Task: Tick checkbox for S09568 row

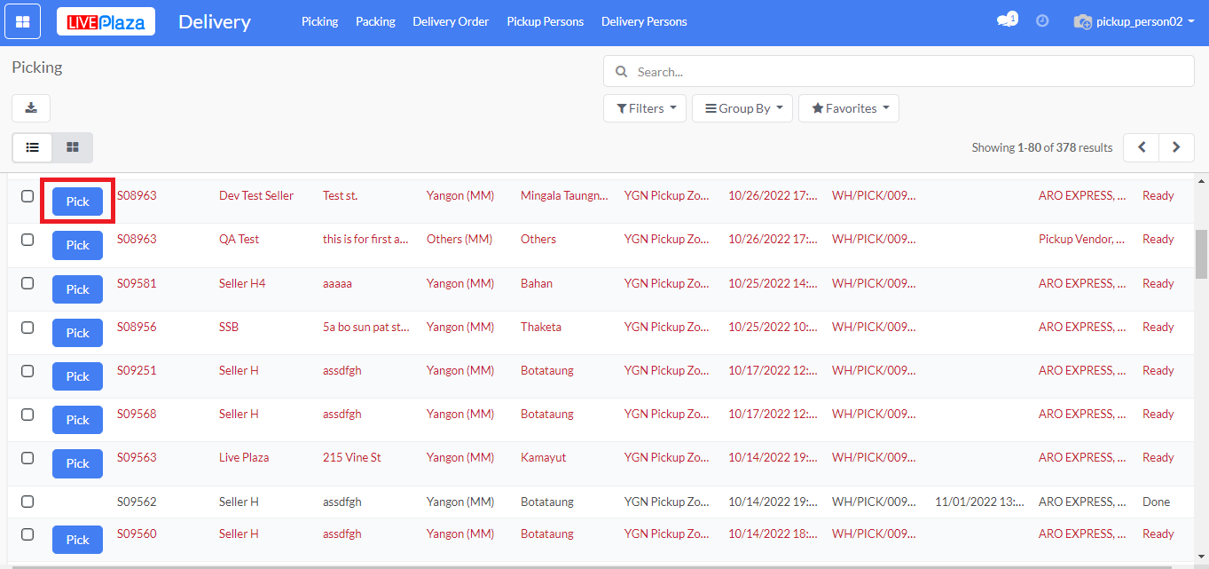Action: (27, 414)
